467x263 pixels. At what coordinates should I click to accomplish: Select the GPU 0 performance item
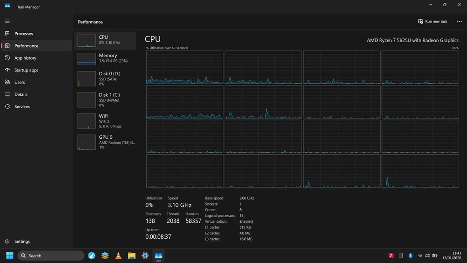pos(105,142)
